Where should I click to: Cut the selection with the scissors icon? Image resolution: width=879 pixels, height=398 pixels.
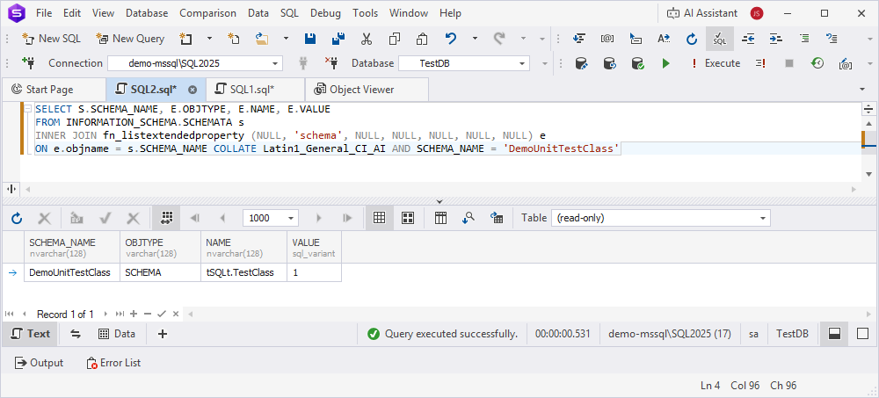(366, 39)
